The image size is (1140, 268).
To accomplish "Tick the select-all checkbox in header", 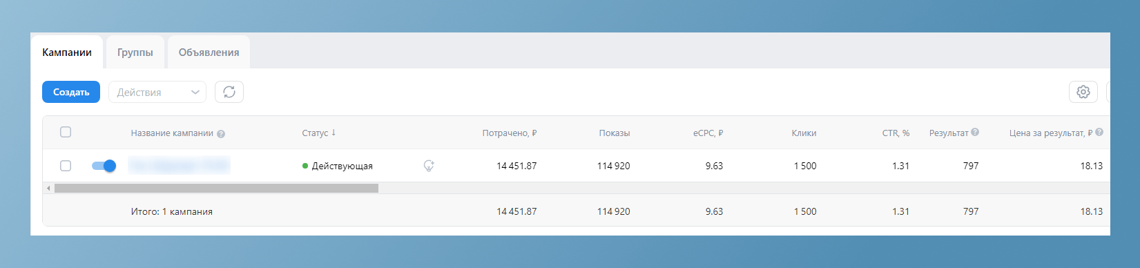I will tap(66, 132).
